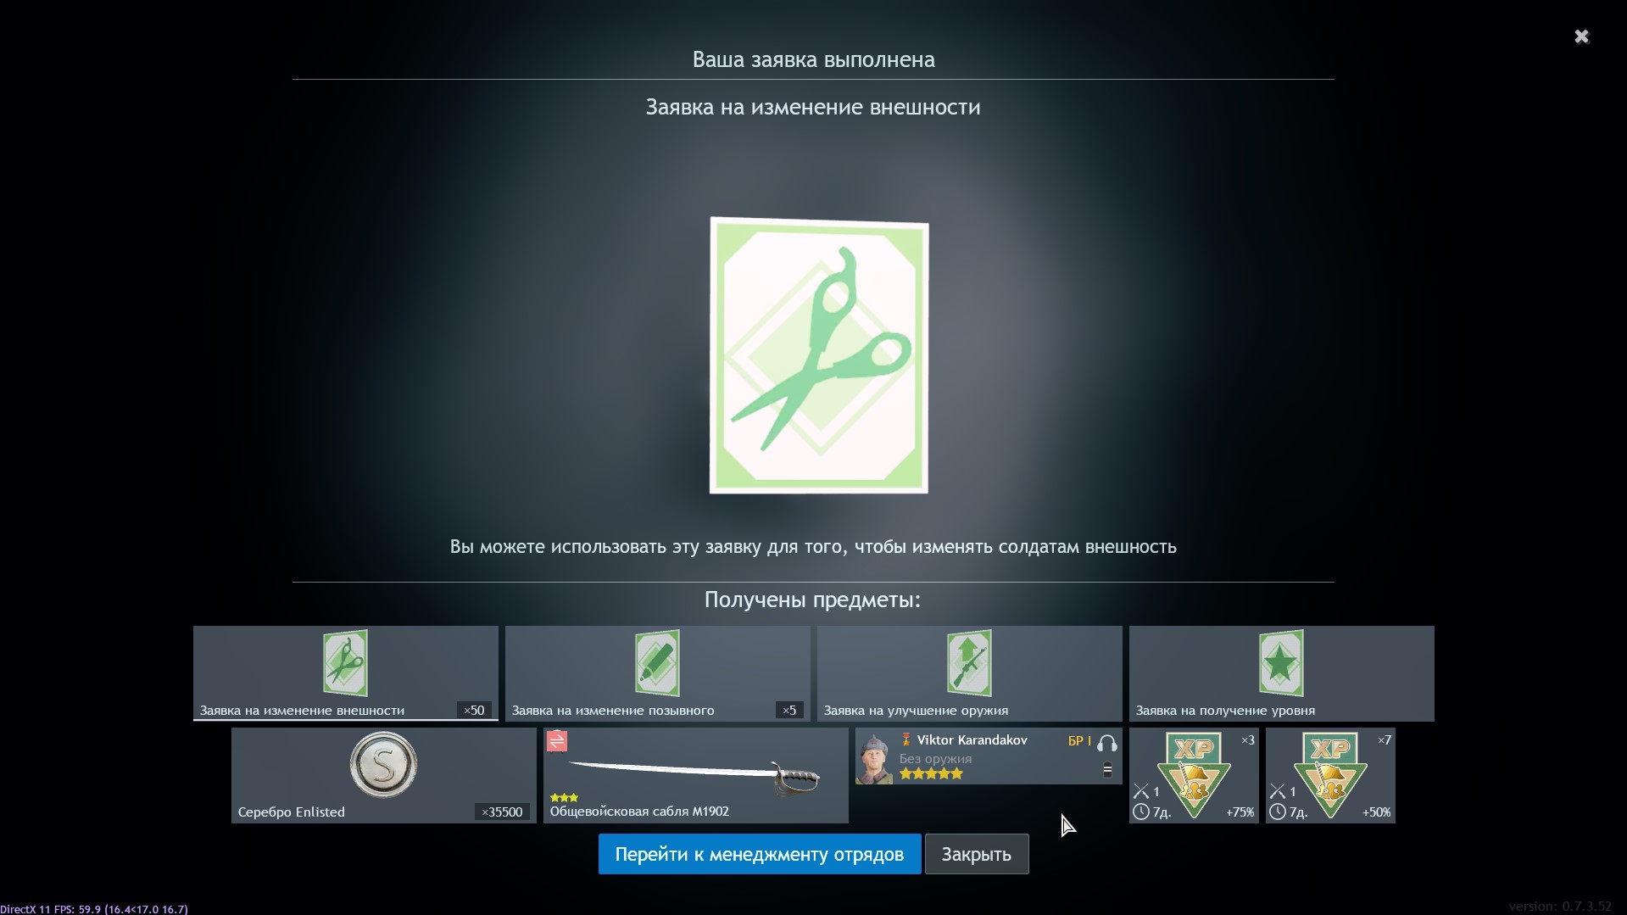Click the five-star rating on Viktor's card

(x=931, y=774)
